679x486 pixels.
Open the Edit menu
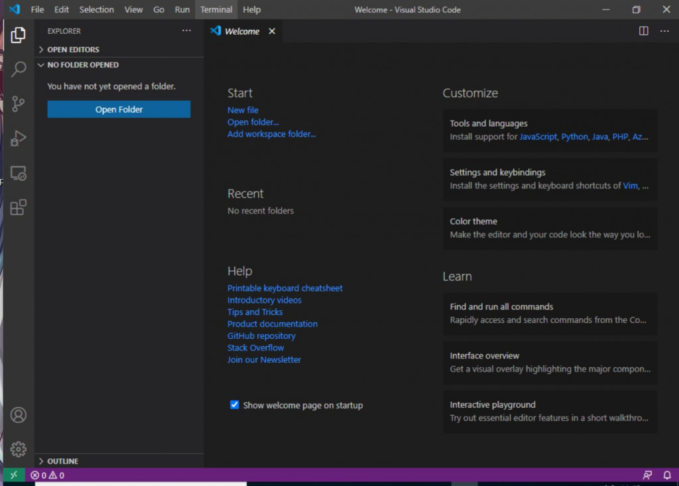[62, 9]
